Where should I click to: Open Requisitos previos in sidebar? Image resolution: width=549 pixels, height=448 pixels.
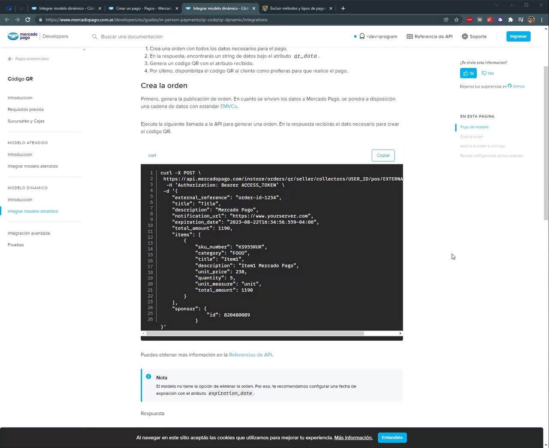[x=26, y=109]
